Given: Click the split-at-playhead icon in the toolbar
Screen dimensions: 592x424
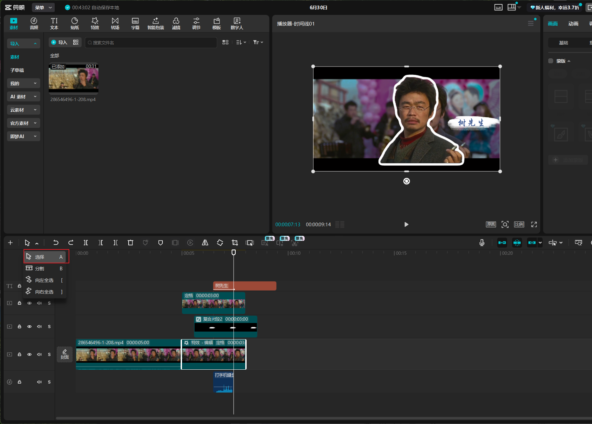Looking at the screenshot, I should click(86, 243).
